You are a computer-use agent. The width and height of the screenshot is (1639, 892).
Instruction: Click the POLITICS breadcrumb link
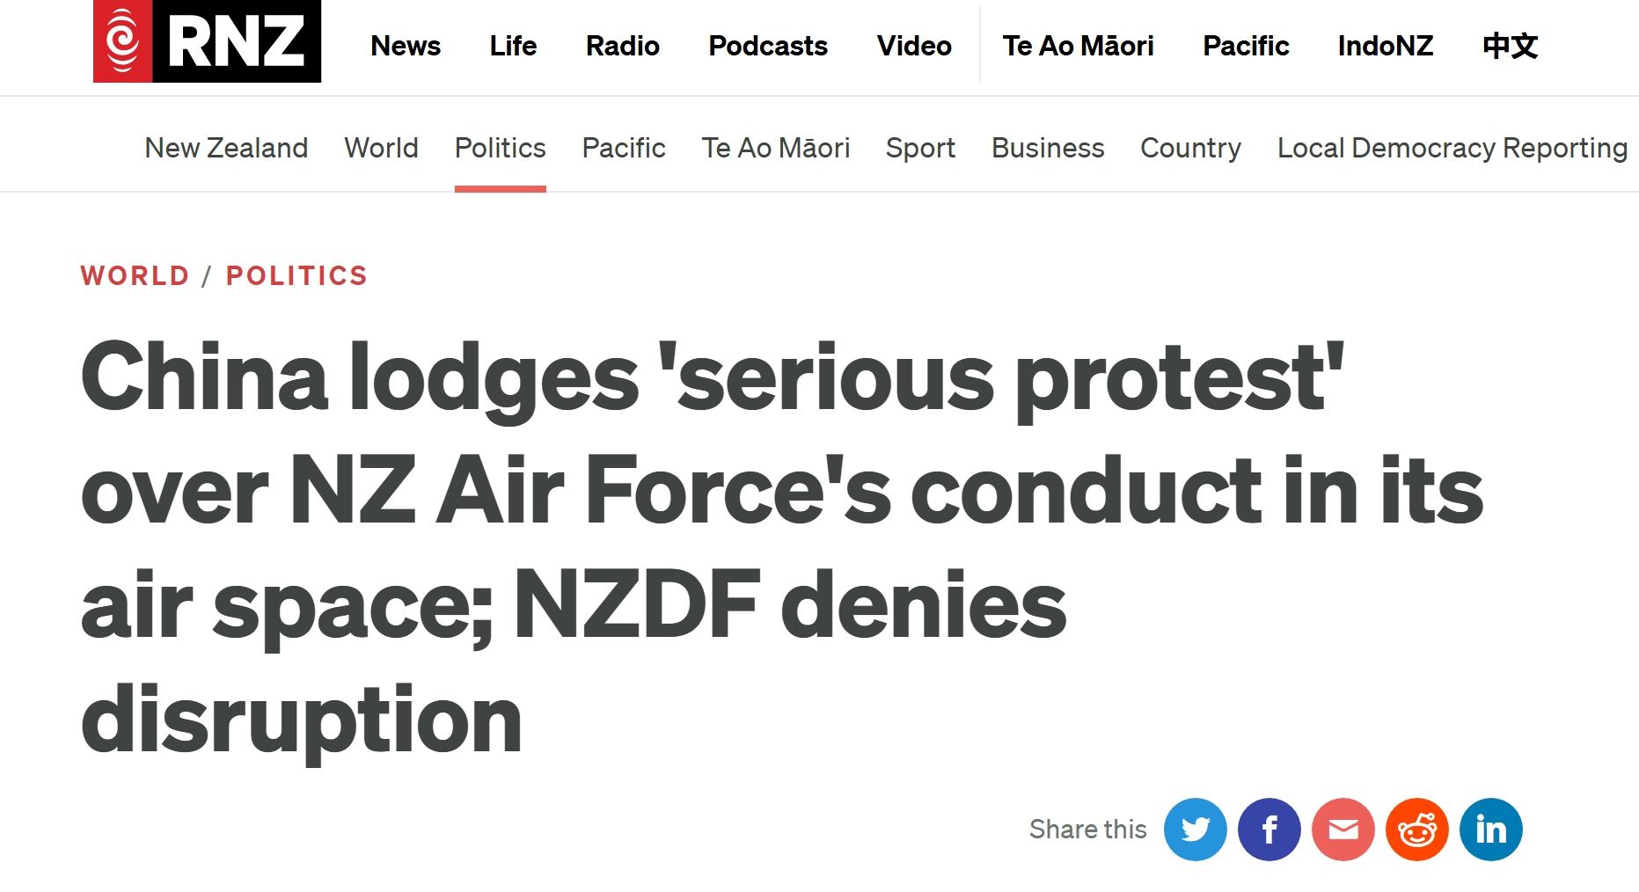pyautogui.click(x=296, y=275)
